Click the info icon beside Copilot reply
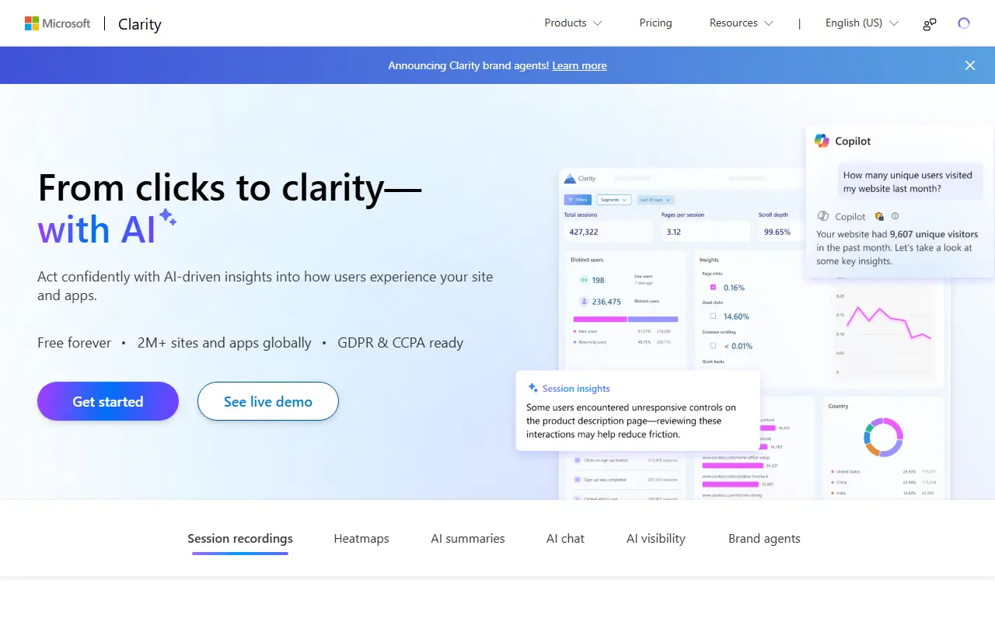This screenshot has width=995, height=622. pos(895,216)
